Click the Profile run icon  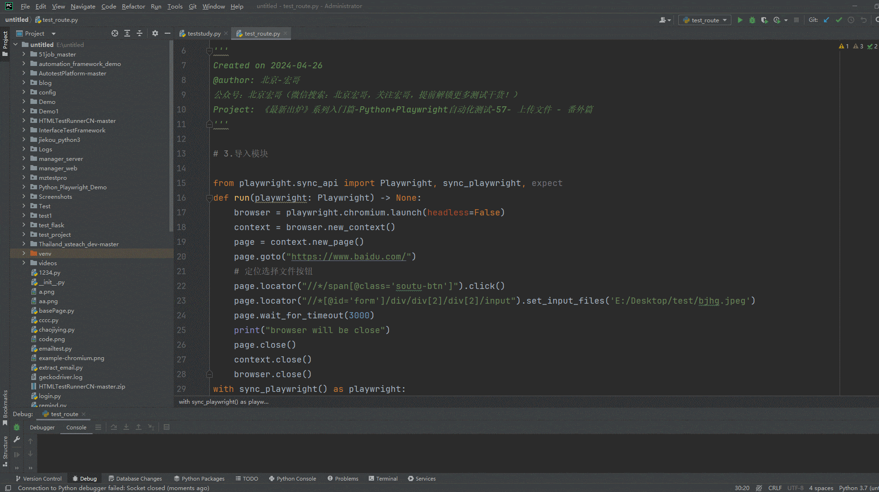tap(776, 20)
